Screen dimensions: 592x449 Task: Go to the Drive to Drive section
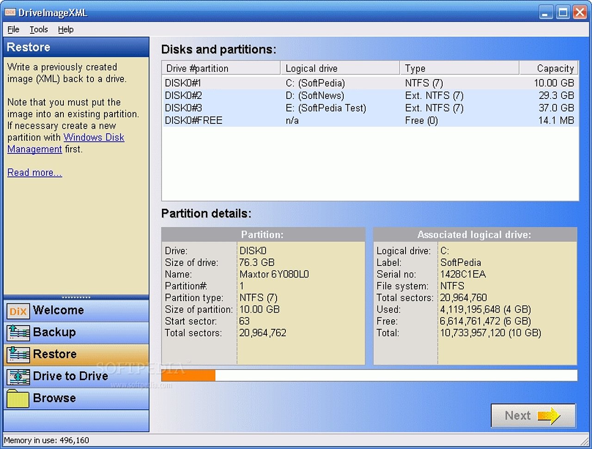(76, 376)
